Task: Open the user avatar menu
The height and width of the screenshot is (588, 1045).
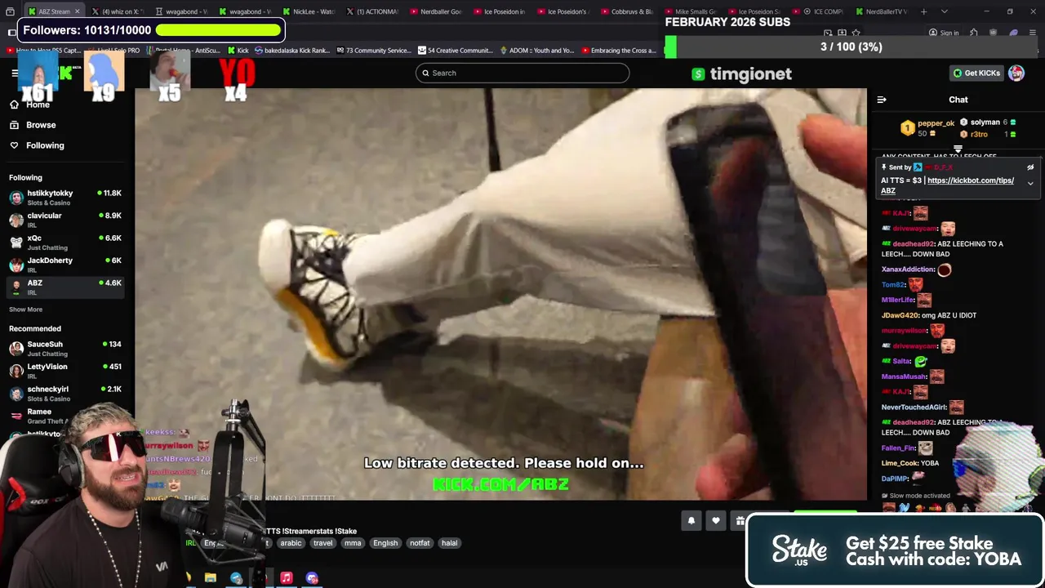Action: [x=1016, y=73]
